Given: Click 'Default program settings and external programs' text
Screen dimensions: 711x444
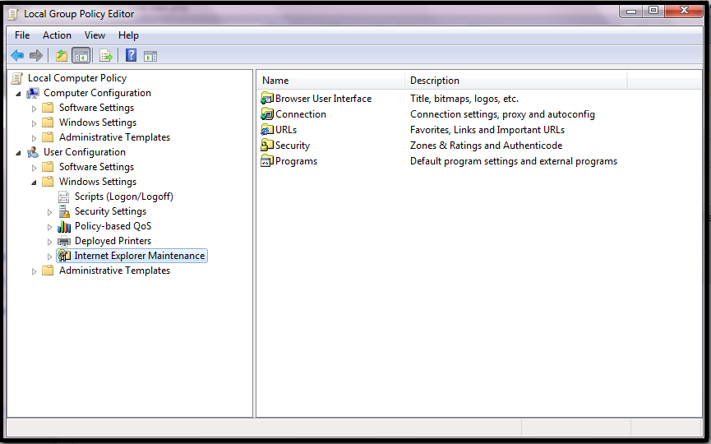Looking at the screenshot, I should click(x=514, y=161).
